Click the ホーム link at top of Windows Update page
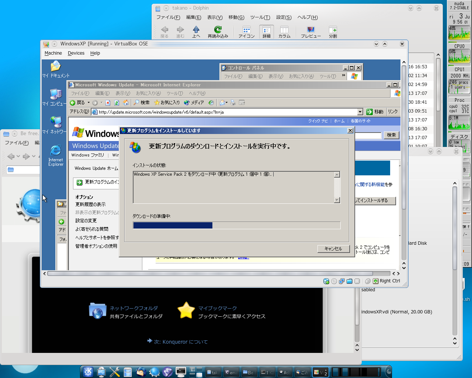Image resolution: width=472 pixels, height=378 pixels. (339, 121)
